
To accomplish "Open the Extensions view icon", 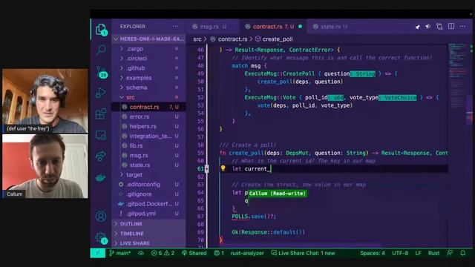I will [x=101, y=114].
